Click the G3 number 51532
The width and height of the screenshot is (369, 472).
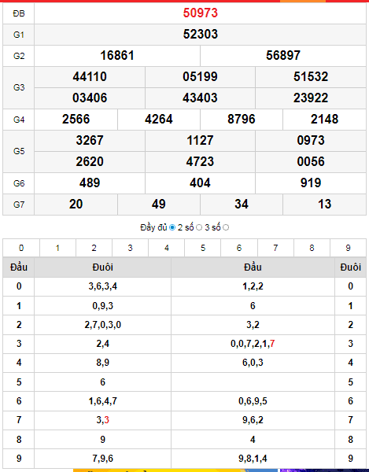coord(311,77)
